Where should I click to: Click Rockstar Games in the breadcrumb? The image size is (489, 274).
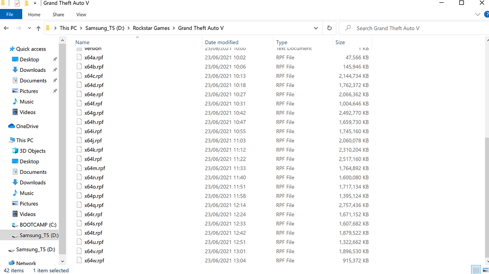click(x=151, y=28)
